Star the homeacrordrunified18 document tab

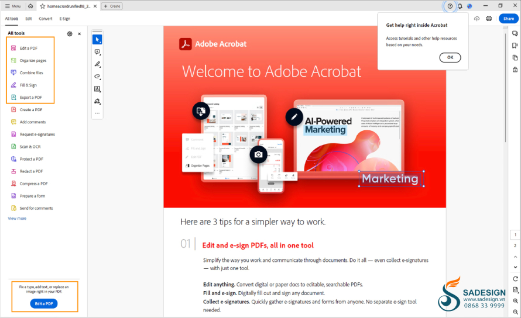pos(43,6)
